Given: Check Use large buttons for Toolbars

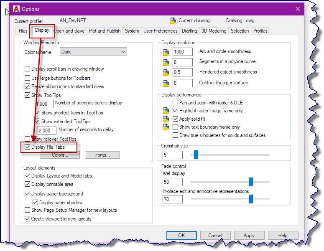Looking at the screenshot, I should 27,78.
